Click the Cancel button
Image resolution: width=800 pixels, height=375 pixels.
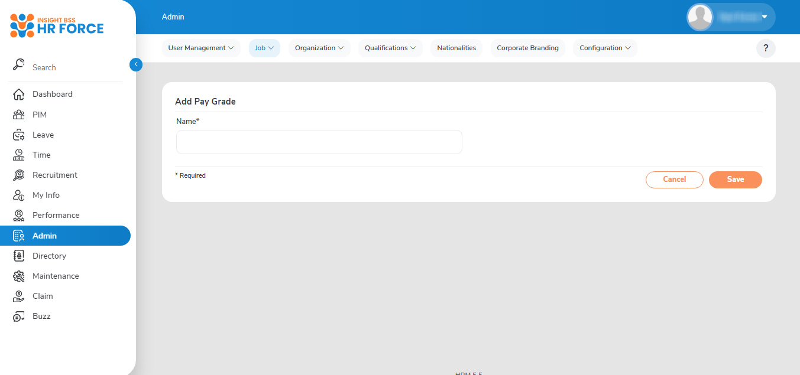tap(675, 180)
